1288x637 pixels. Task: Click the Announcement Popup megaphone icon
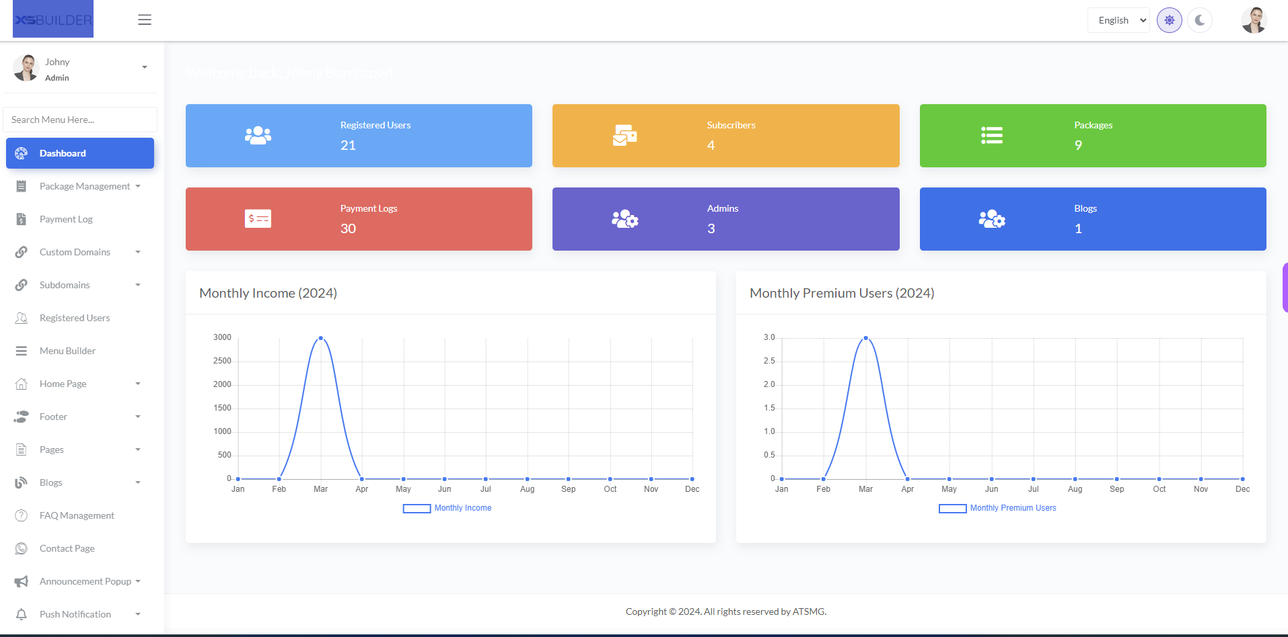pos(22,581)
